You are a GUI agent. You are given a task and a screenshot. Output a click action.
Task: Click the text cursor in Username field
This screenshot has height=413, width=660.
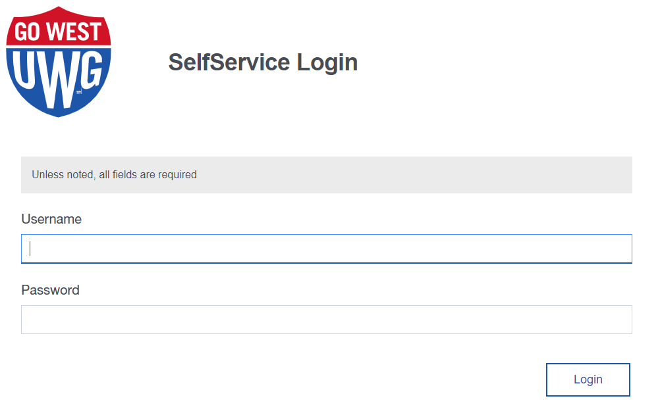(30, 249)
